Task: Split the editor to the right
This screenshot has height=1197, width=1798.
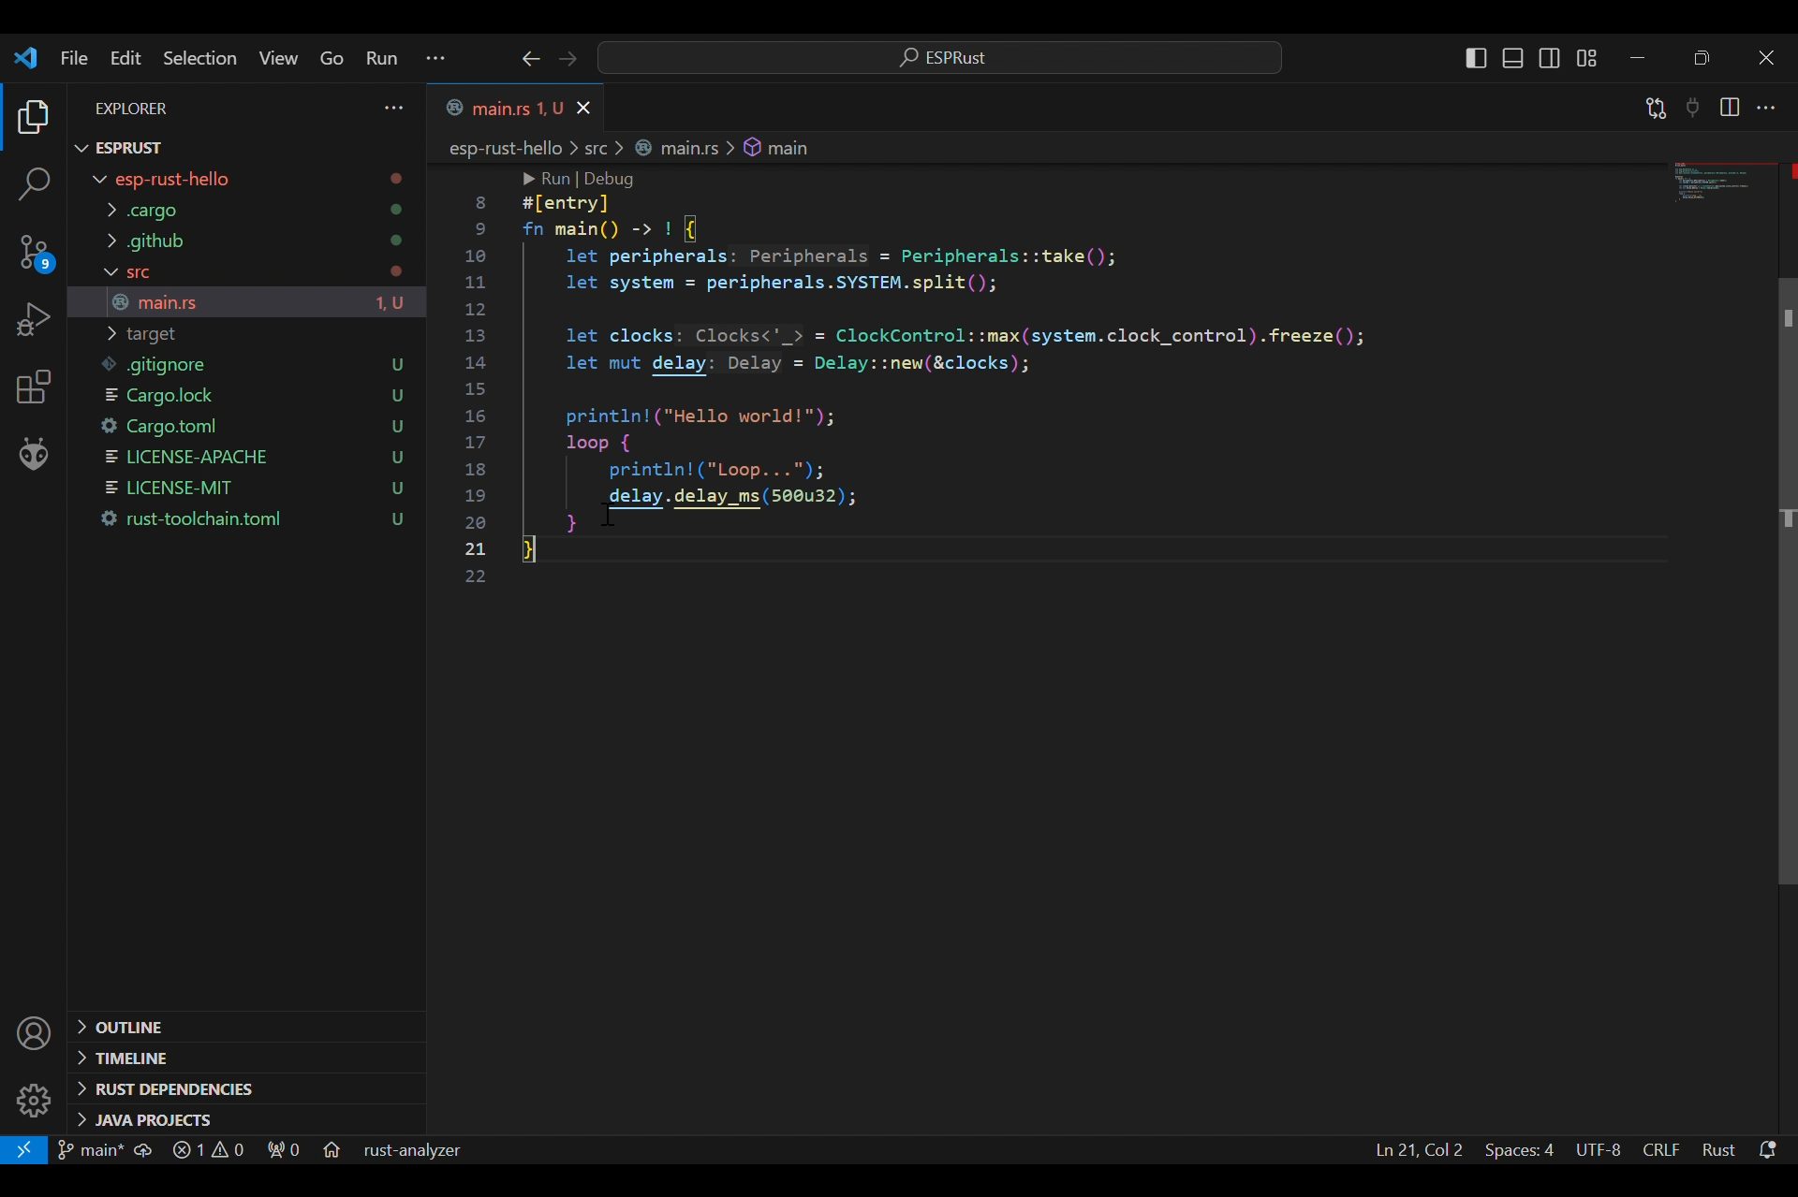Action: 1729,108
